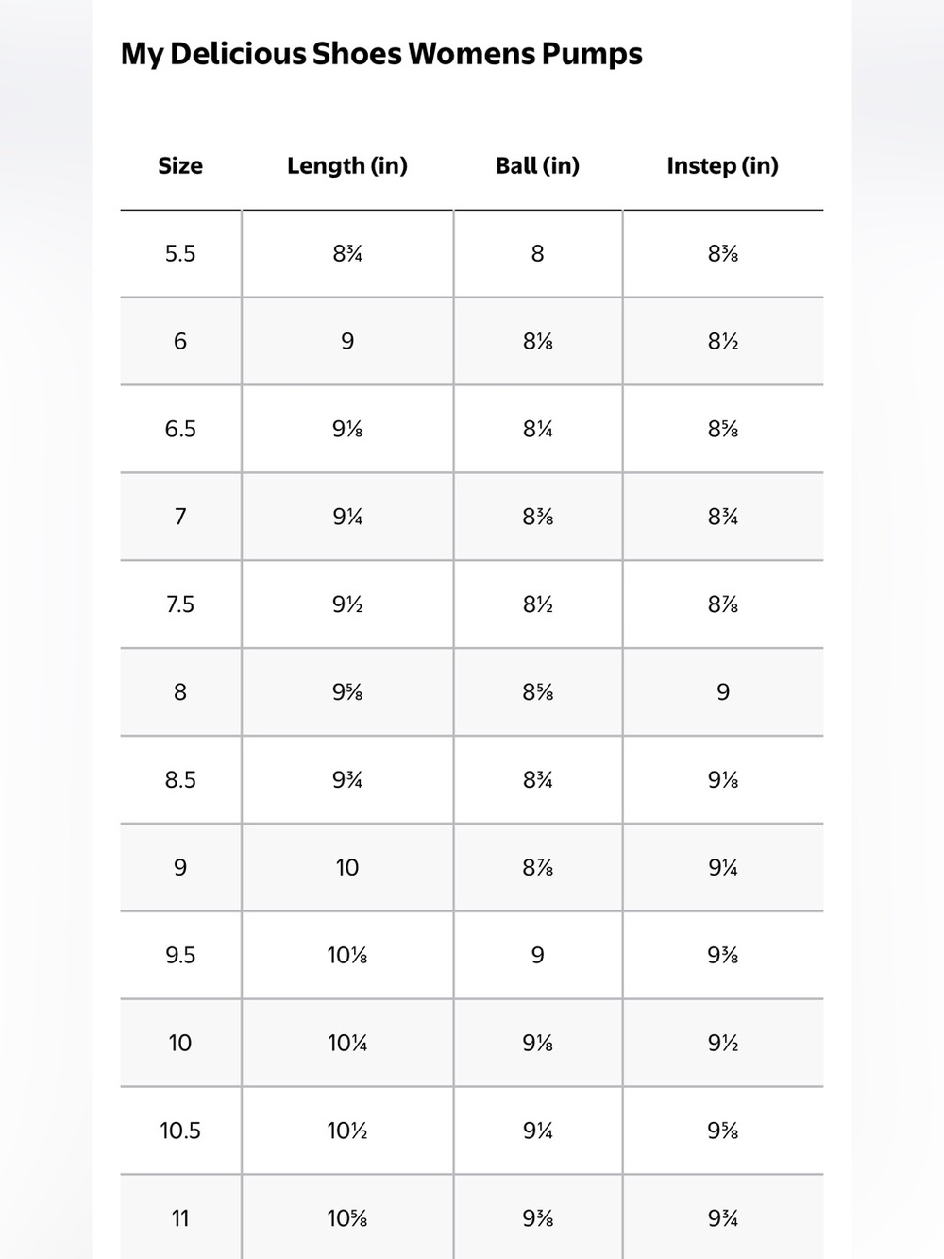Select instep value 9¾ in size 11 row

[723, 1219]
